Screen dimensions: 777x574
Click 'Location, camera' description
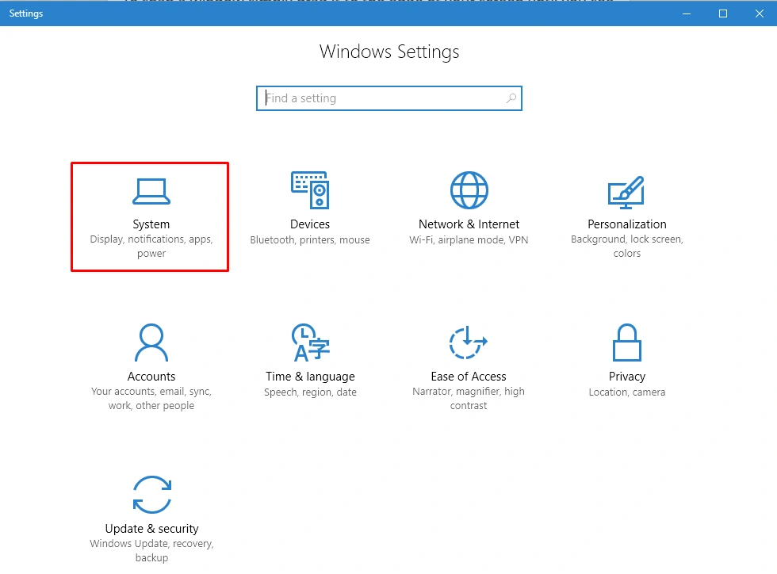[x=627, y=392]
